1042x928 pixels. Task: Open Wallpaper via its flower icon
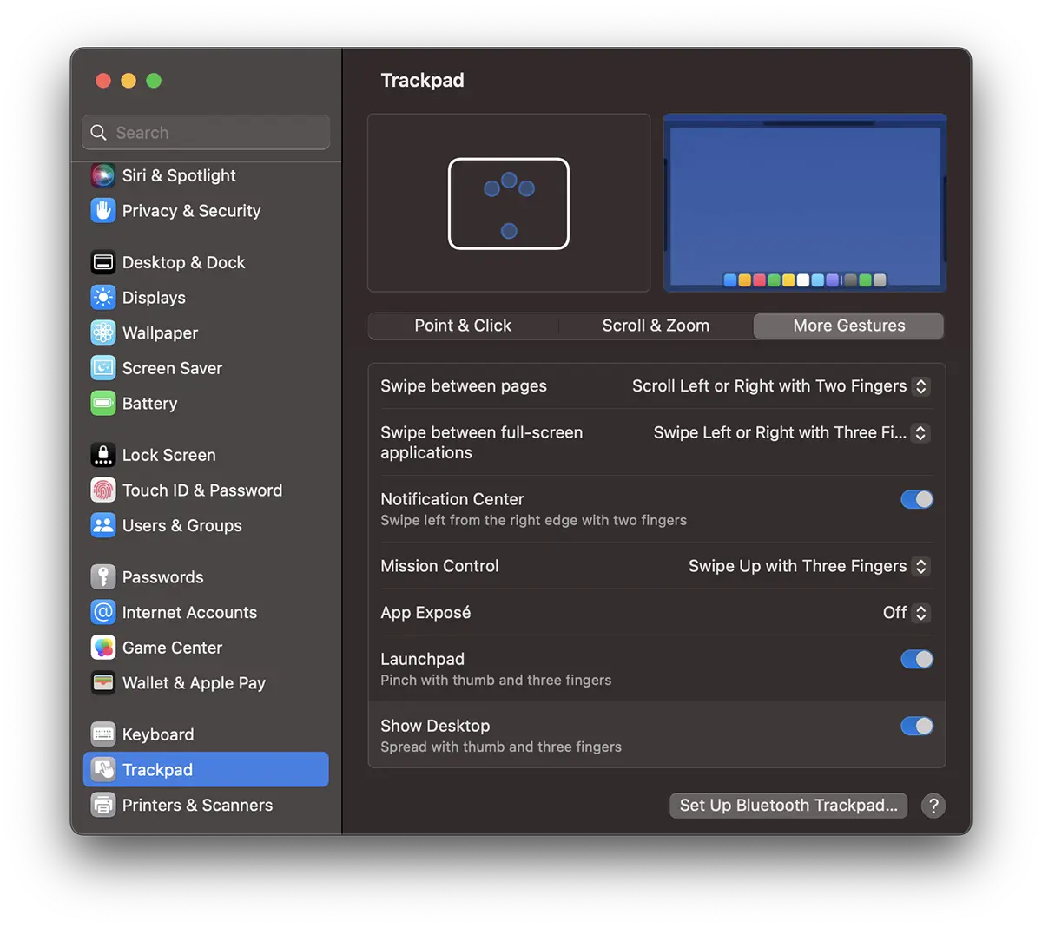point(103,333)
